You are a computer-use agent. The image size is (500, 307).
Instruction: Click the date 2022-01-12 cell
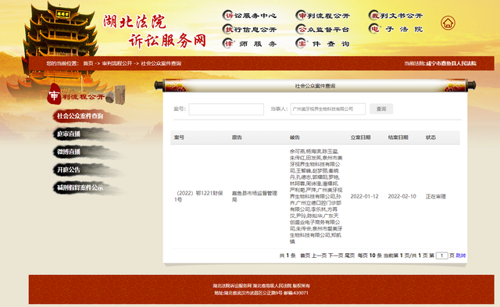coord(364,196)
